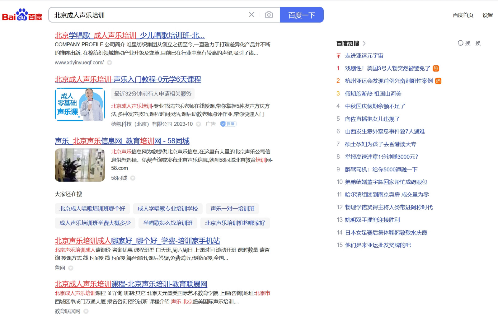The width and height of the screenshot is (498, 316).
Task: Click the 百度一下 search button
Action: click(302, 15)
